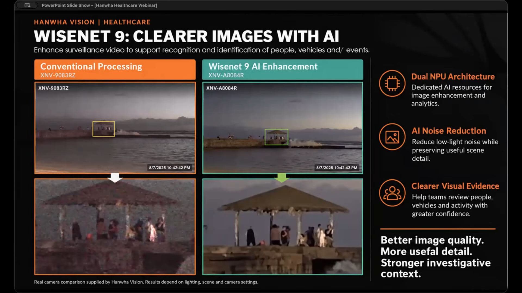The height and width of the screenshot is (293, 522).
Task: Click 'Dedicated AI resources' description text
Action: (452, 95)
